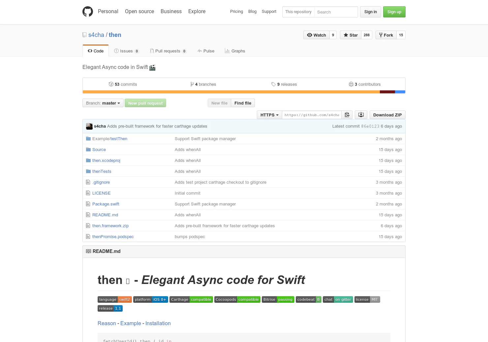Click the thenTests folder icon

(x=88, y=171)
